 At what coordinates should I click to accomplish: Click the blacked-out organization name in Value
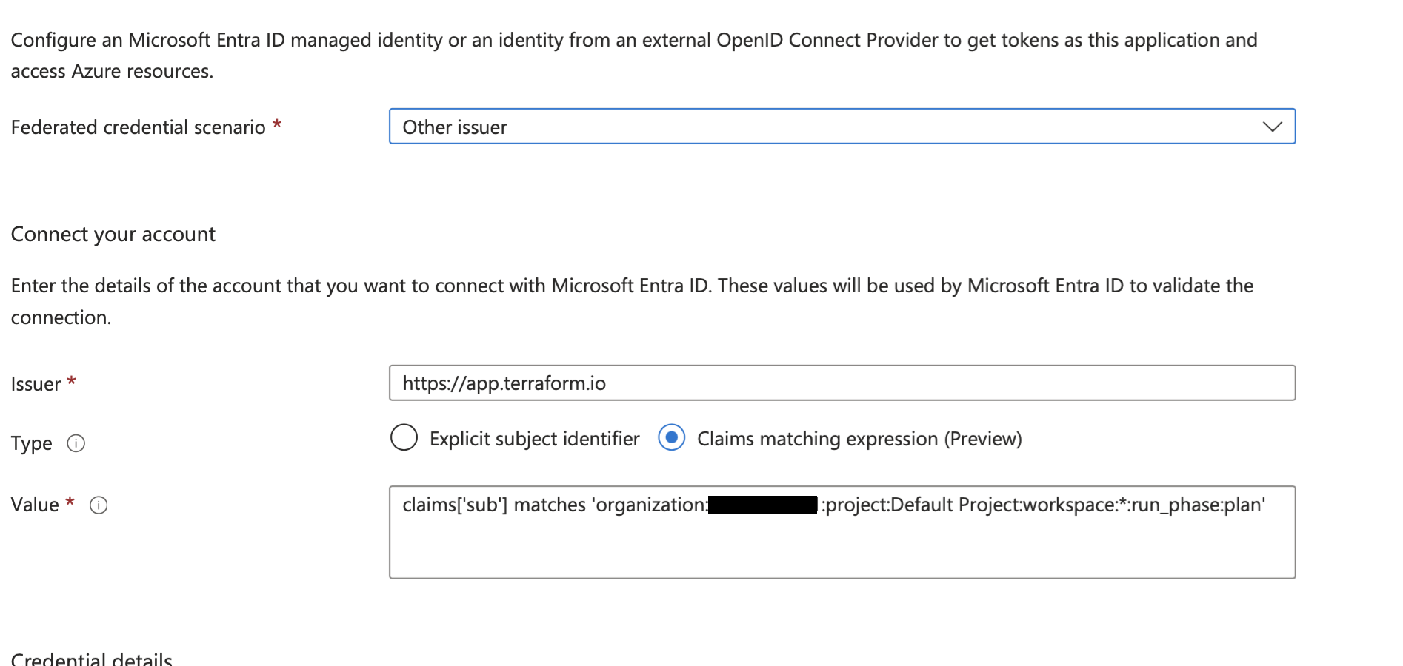point(762,505)
